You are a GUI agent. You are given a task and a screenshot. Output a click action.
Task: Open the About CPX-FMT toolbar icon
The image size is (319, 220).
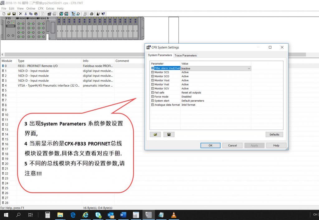(98, 14)
